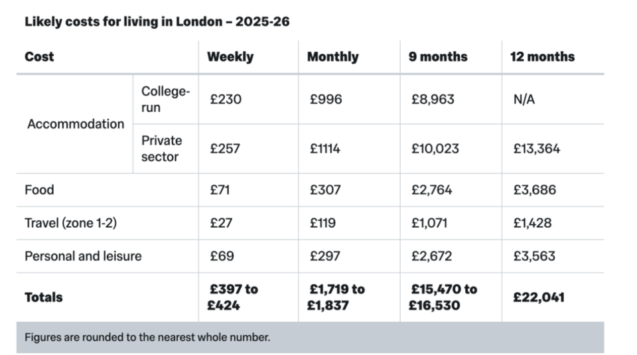
Task: Click the N/A cell for College-run
Action: (x=524, y=100)
